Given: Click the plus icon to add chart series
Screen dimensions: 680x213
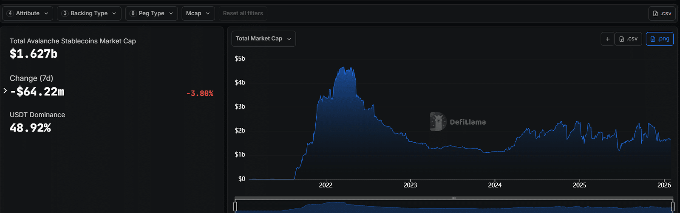Looking at the screenshot, I should coord(607,39).
